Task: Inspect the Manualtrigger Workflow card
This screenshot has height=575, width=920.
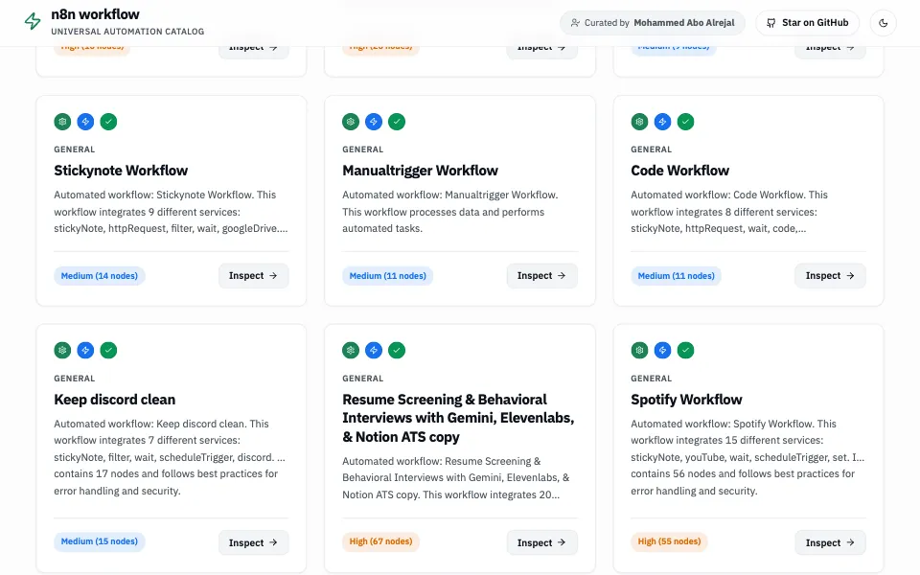Action: [541, 276]
